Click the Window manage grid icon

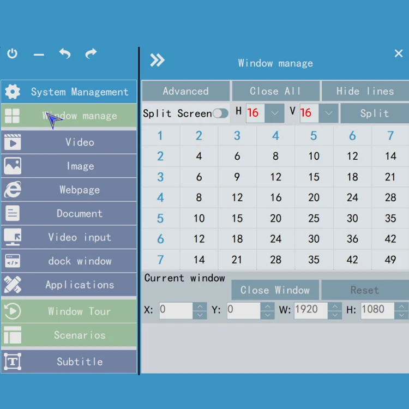click(x=12, y=116)
